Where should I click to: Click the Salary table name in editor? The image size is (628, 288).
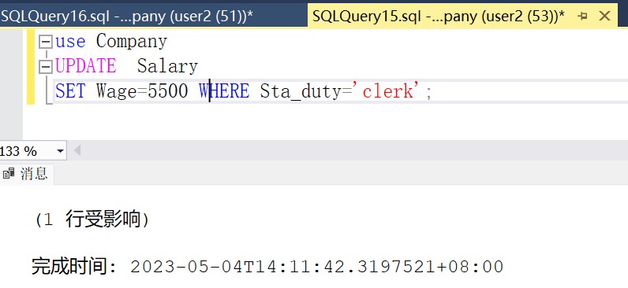[168, 66]
